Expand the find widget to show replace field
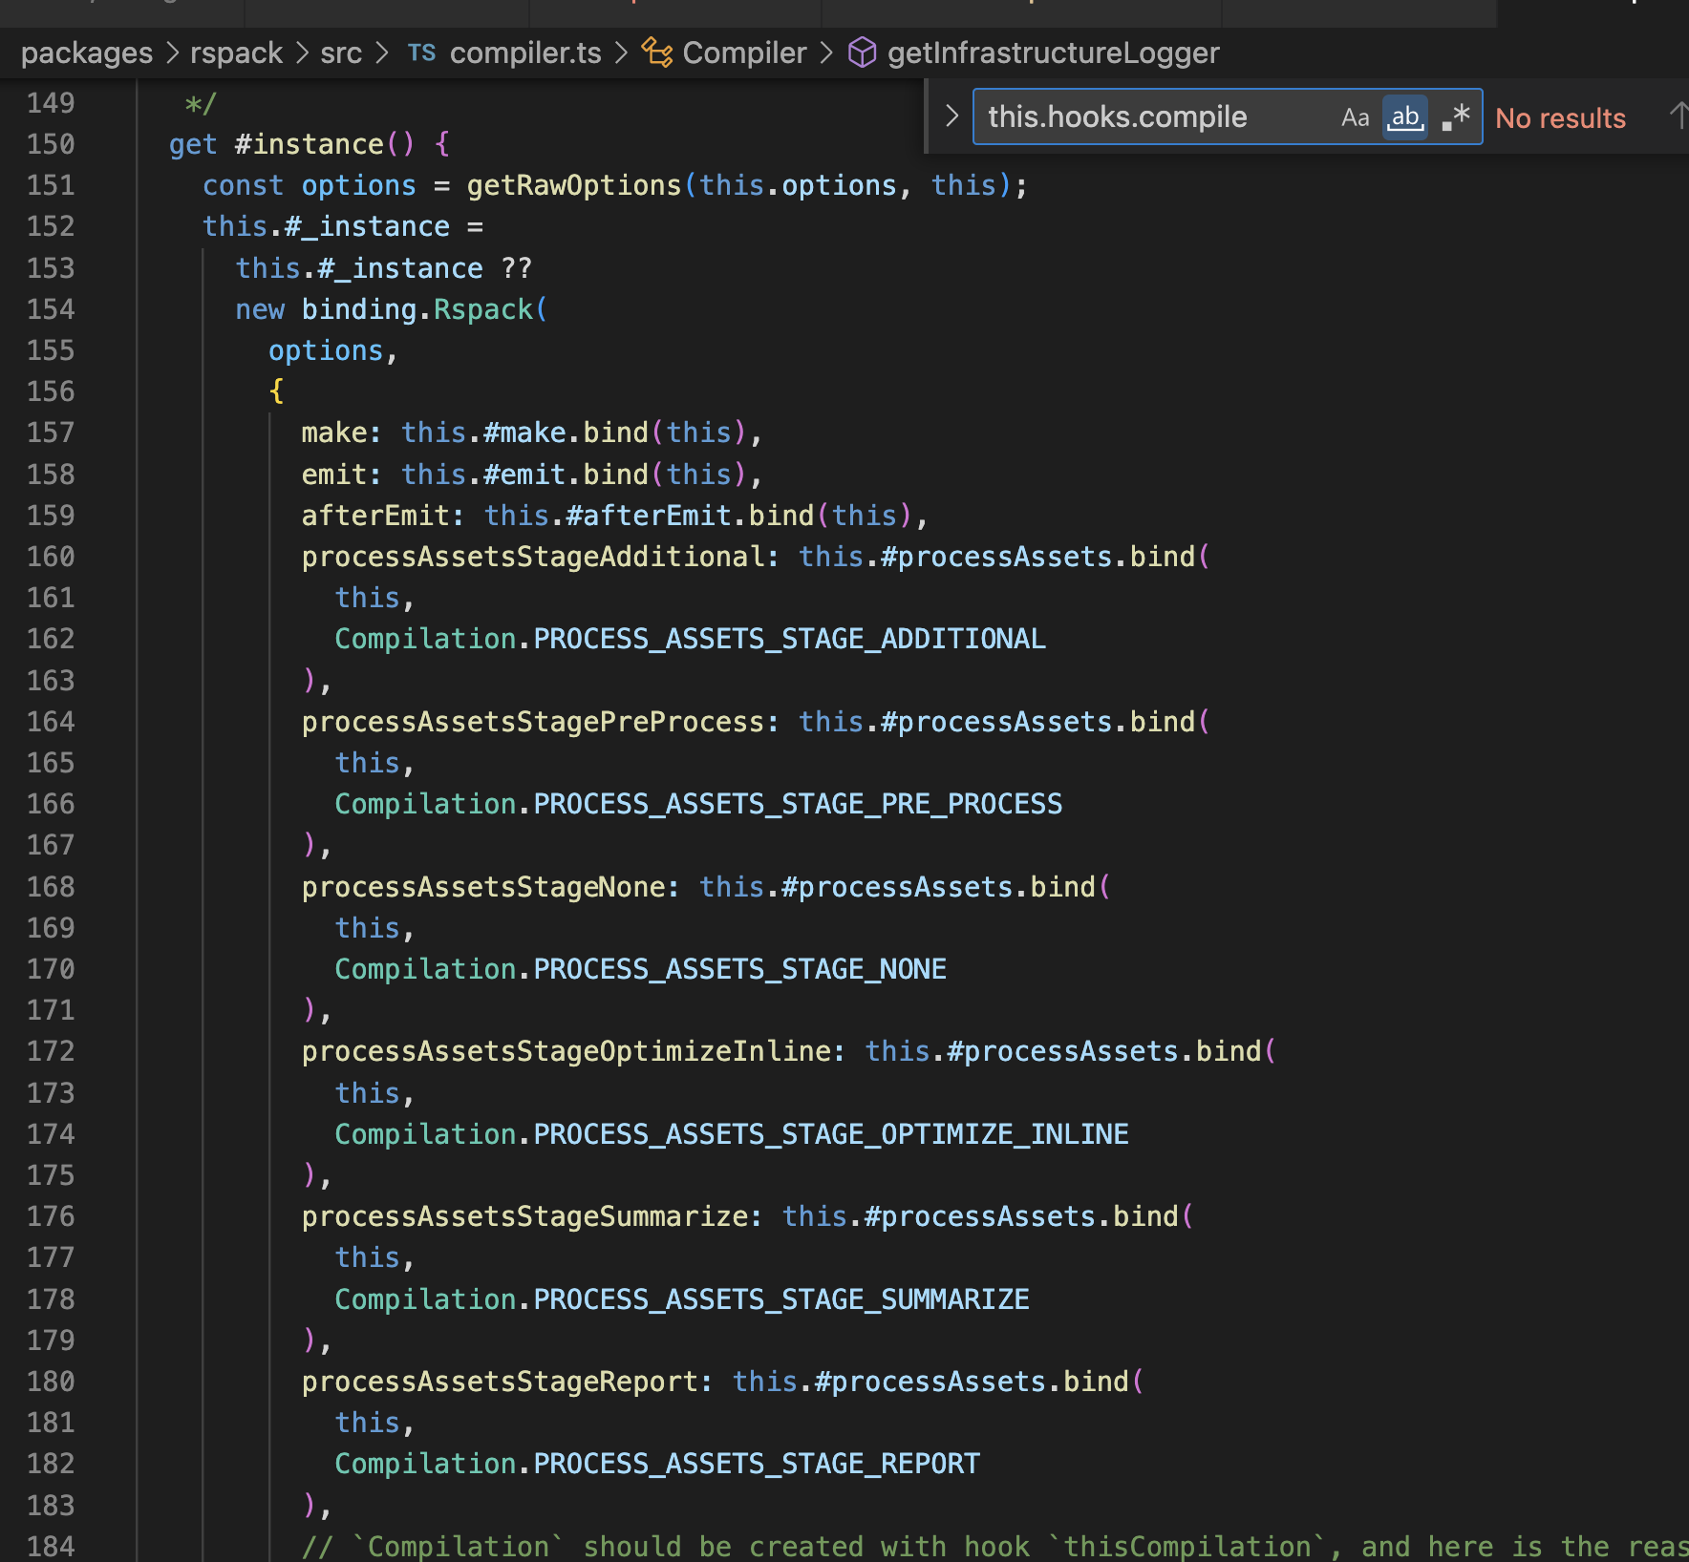Screen dimensions: 1689x1562 [x=951, y=116]
